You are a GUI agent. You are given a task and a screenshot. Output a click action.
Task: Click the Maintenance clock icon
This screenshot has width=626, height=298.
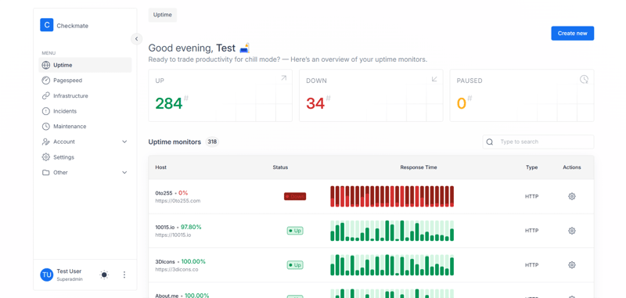pos(46,126)
